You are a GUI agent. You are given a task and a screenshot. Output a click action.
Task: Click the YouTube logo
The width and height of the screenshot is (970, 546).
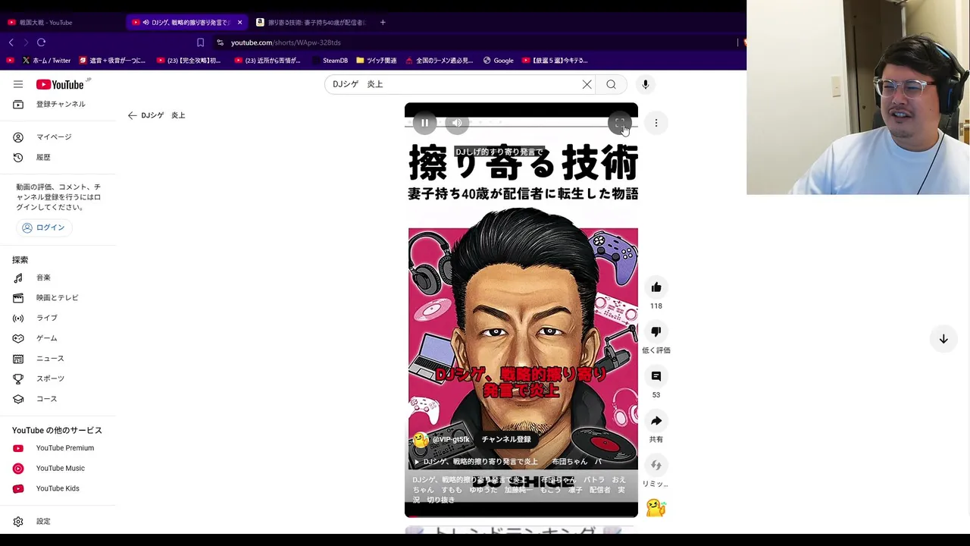click(x=60, y=84)
